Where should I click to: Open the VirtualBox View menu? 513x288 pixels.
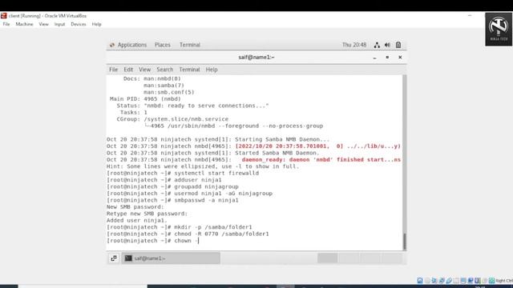click(x=43, y=24)
